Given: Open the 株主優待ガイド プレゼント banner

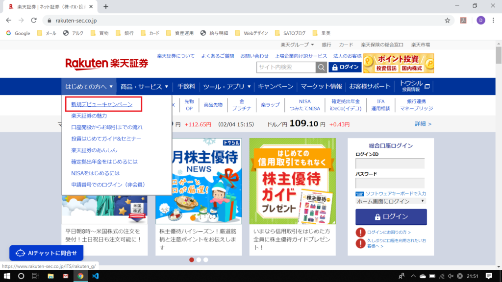Looking at the screenshot, I should coord(293,181).
